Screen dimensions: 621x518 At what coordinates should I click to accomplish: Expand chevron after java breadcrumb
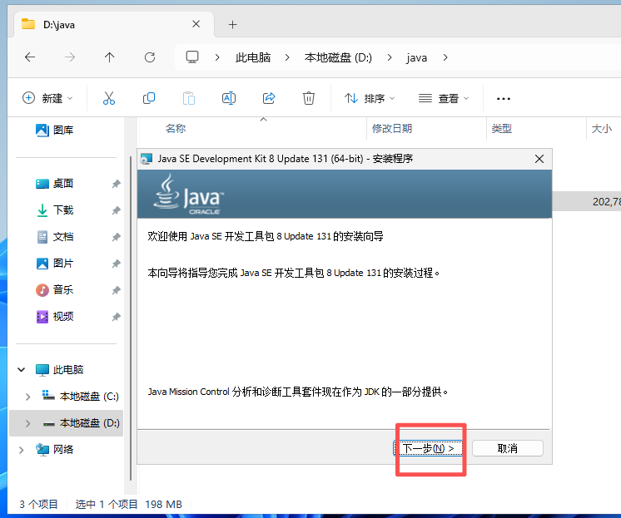pos(445,57)
